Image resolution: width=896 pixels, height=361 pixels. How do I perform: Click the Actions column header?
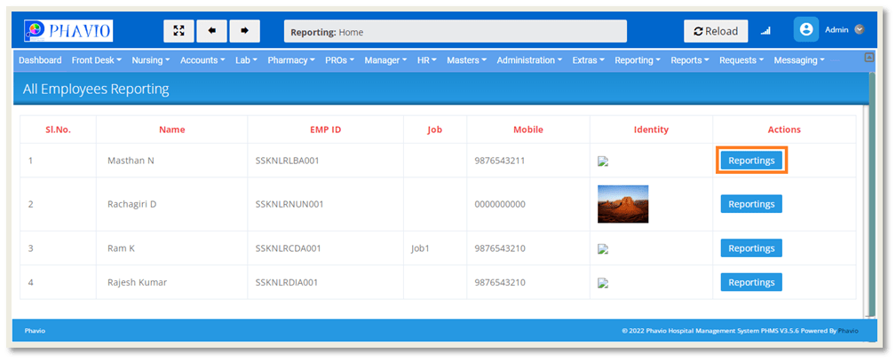784,129
